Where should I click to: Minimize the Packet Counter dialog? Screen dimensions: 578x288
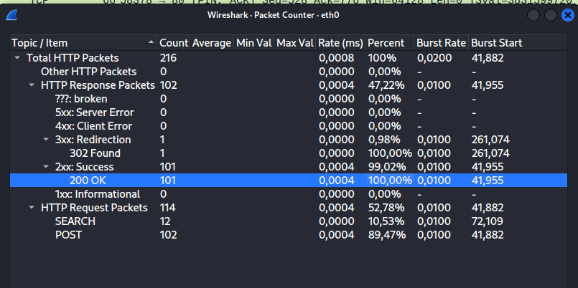point(533,15)
